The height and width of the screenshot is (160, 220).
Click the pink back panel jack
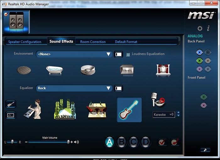coord(199,69)
